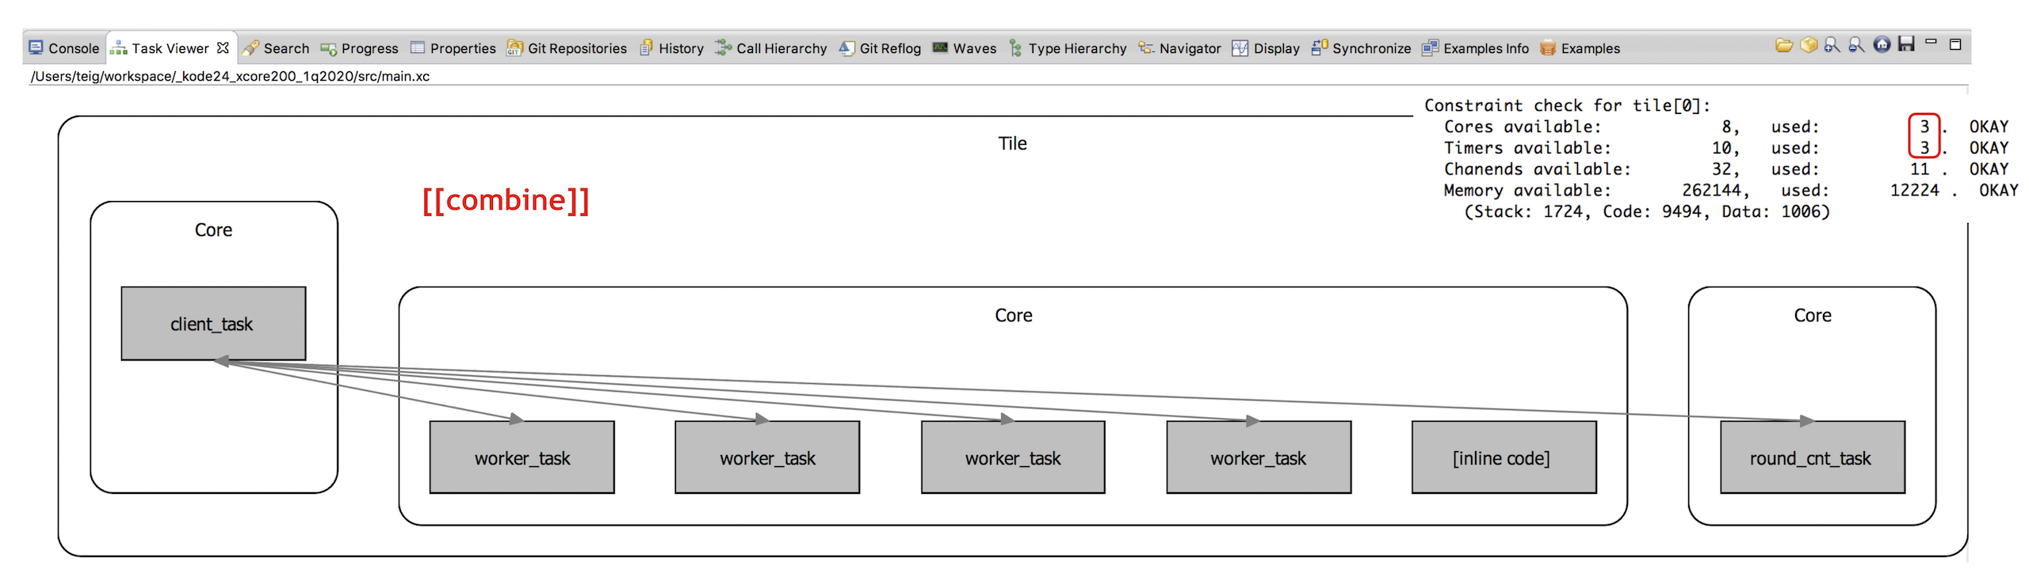Click the 'Timers available:' line
Viewport: 2029px width, 573px height.
(1725, 148)
